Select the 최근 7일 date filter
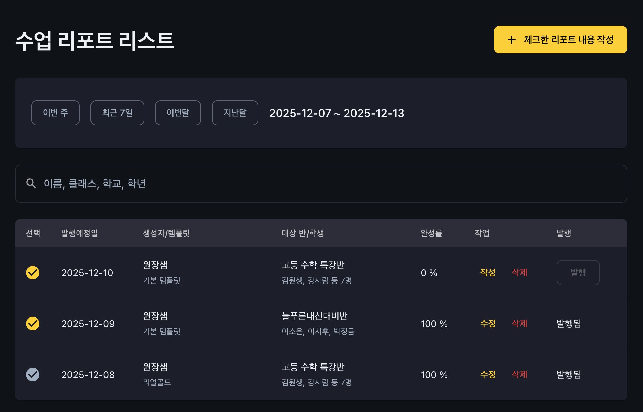Image resolution: width=643 pixels, height=412 pixels. pyautogui.click(x=117, y=113)
